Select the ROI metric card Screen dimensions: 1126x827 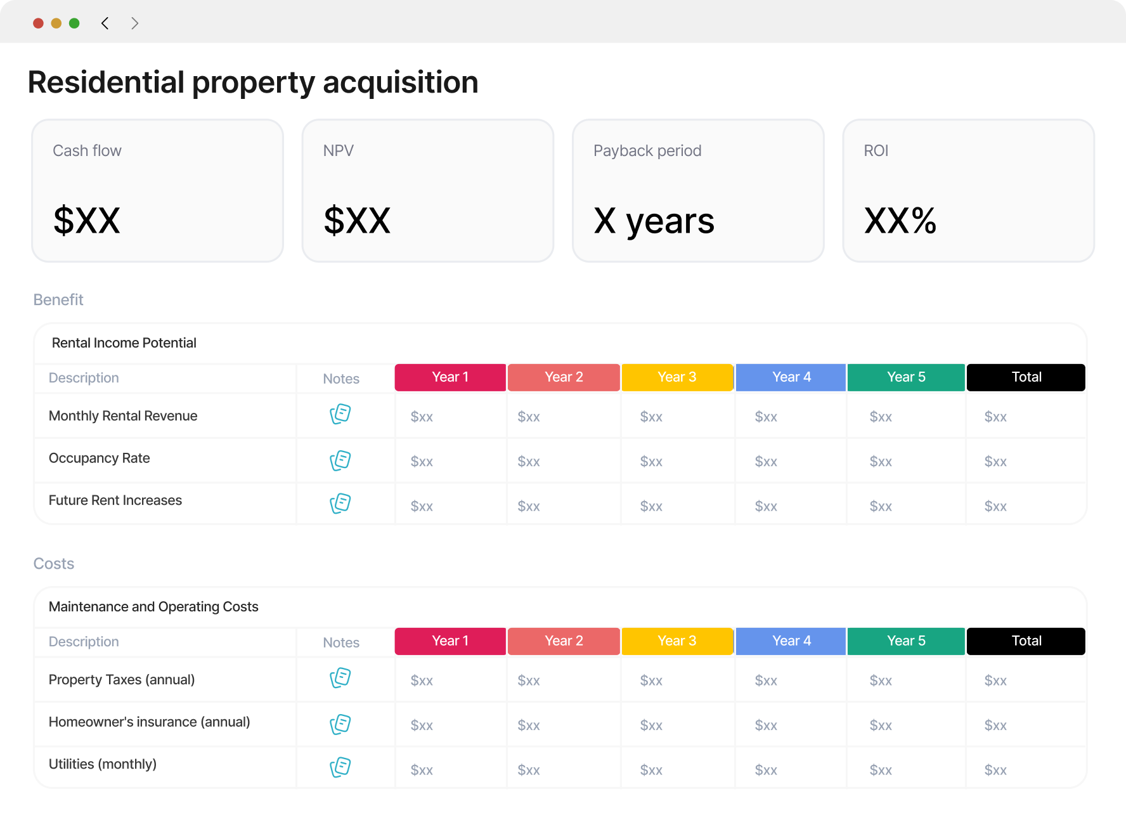(x=968, y=191)
